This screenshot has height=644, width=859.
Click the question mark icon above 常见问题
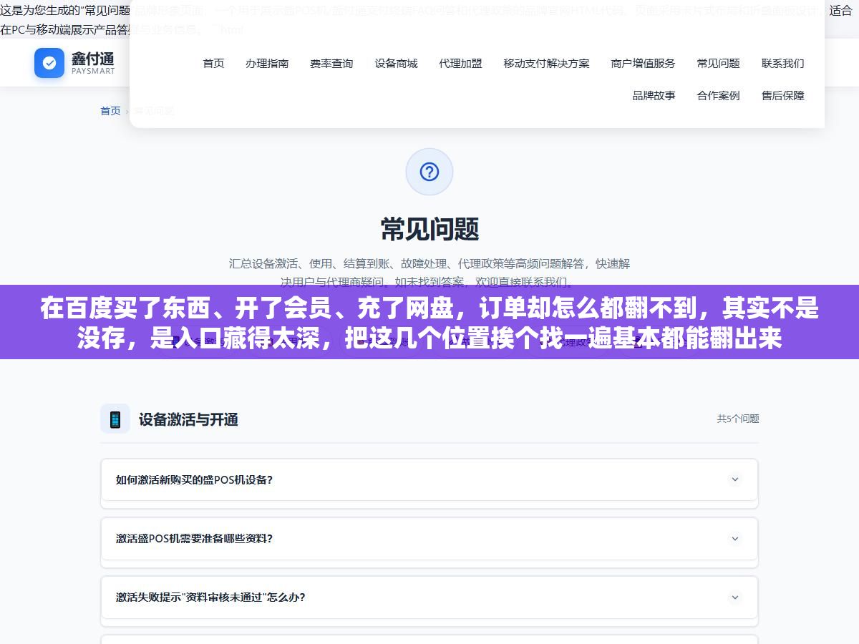[429, 172]
